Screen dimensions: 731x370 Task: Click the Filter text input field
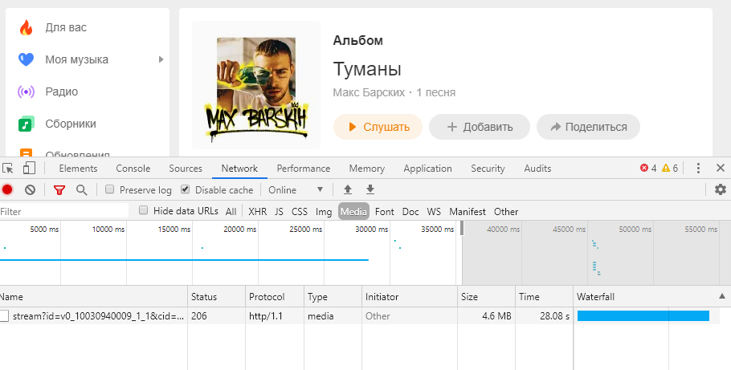click(64, 212)
